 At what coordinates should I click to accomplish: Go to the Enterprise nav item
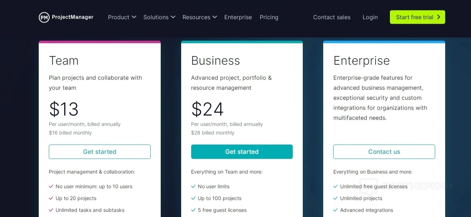point(238,17)
